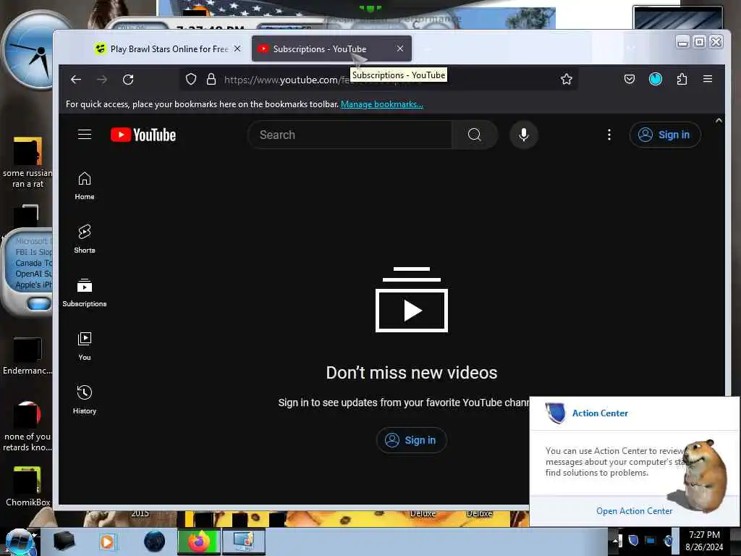Viewport: 741px width, 556px height.
Task: Show hidden tray icons arrow
Action: [x=616, y=540]
